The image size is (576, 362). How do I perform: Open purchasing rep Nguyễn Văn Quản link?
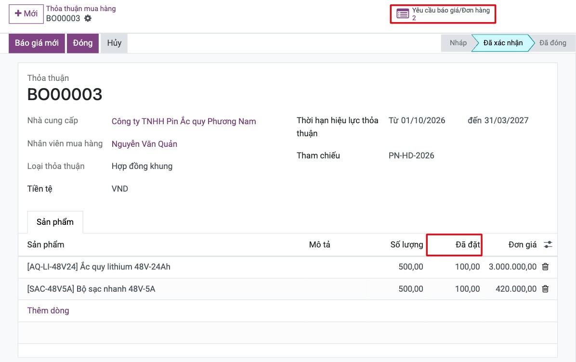click(x=144, y=144)
